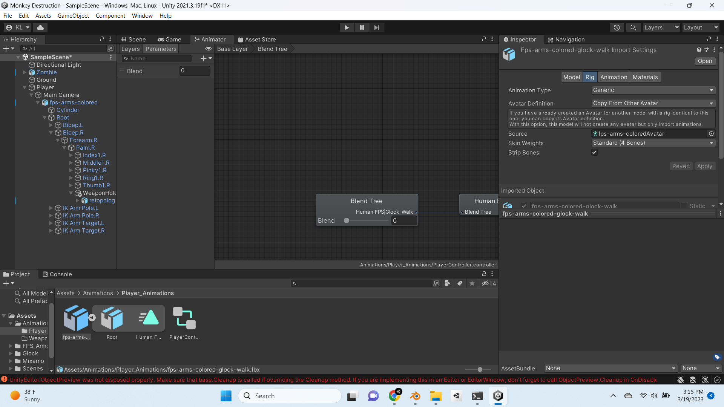Image resolution: width=724 pixels, height=407 pixels.
Task: Click the plus icon to create a hierarchy object
Action: click(6, 48)
